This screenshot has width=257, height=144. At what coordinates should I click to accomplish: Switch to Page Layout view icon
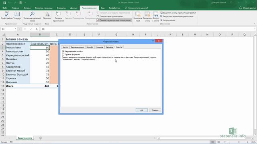(218, 142)
